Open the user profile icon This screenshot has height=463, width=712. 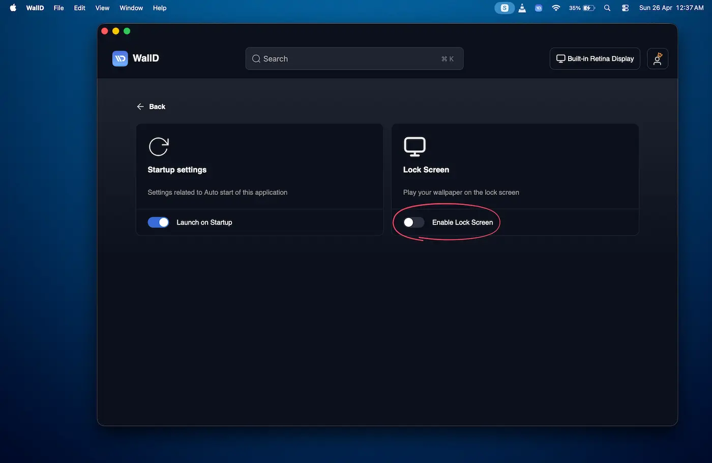[x=657, y=59]
